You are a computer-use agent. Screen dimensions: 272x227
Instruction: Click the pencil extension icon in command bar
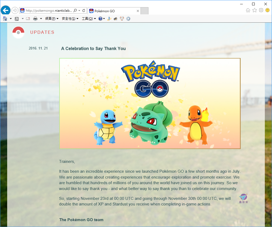(109, 19)
